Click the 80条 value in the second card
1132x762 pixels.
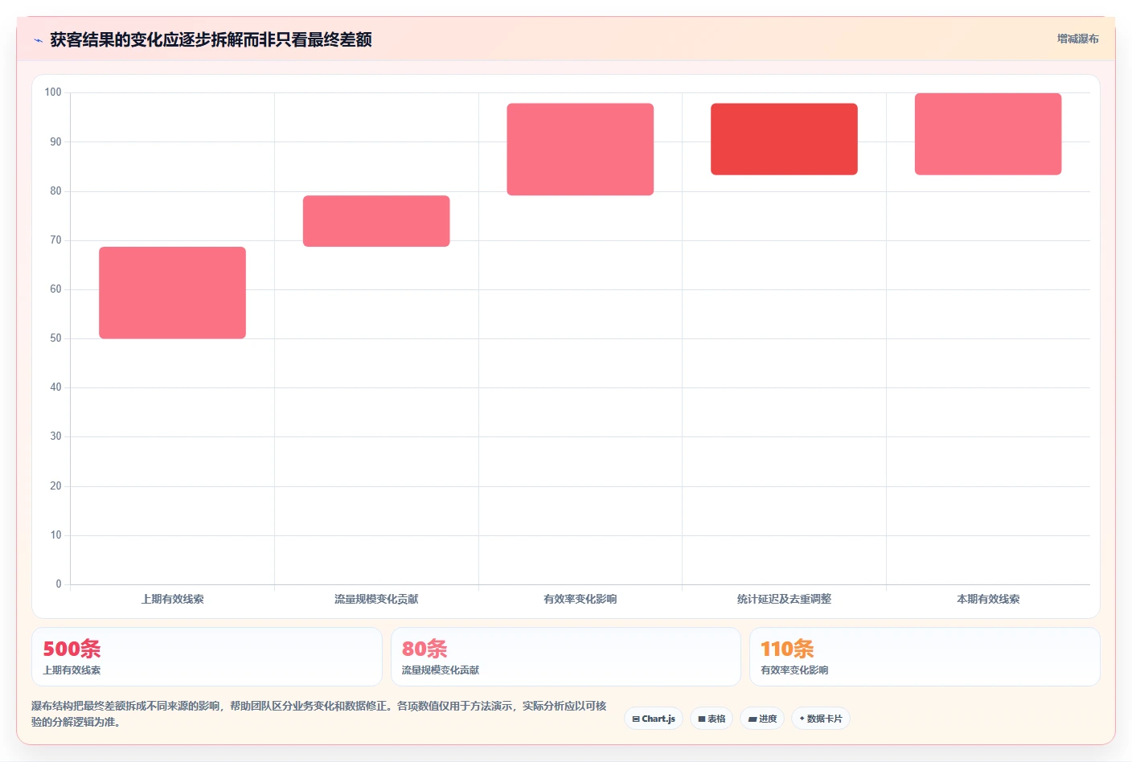424,649
